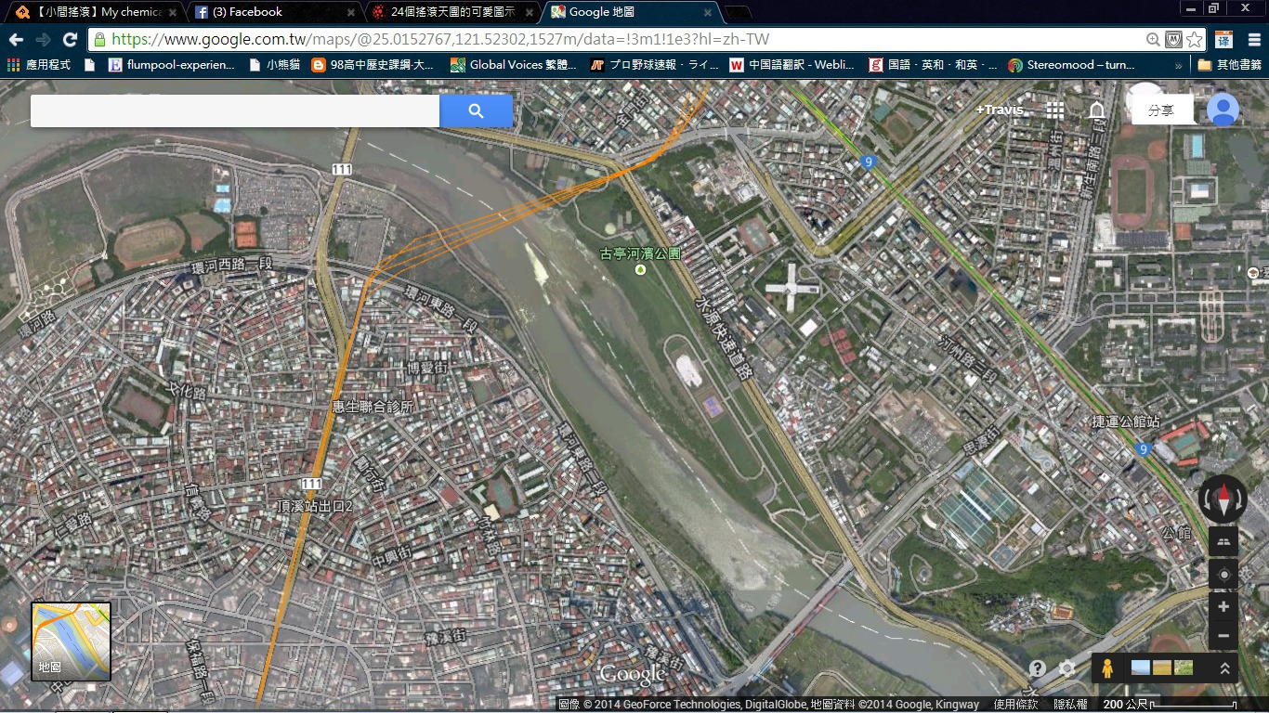The width and height of the screenshot is (1269, 713).
Task: Tilt the map view
Action: 1223,541
